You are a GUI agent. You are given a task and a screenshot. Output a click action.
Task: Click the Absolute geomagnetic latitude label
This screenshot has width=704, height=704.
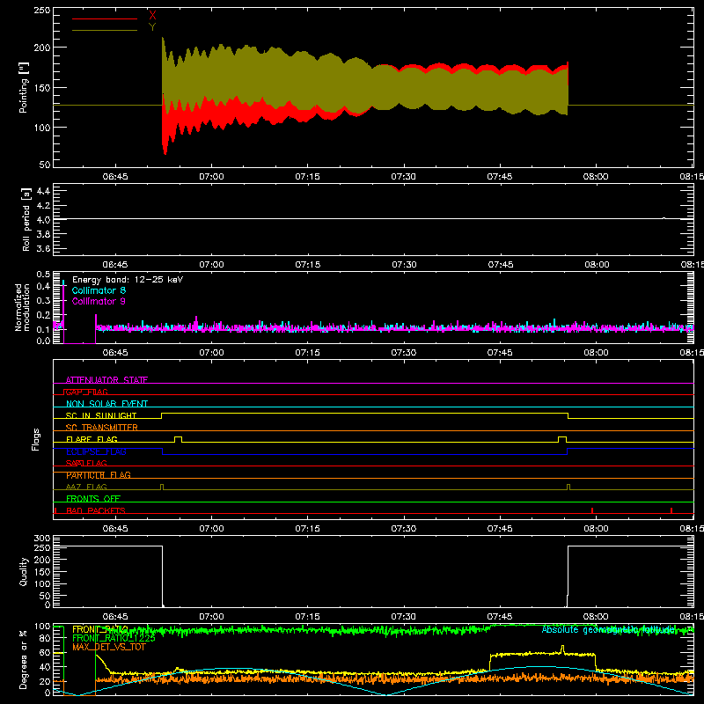coord(608,630)
